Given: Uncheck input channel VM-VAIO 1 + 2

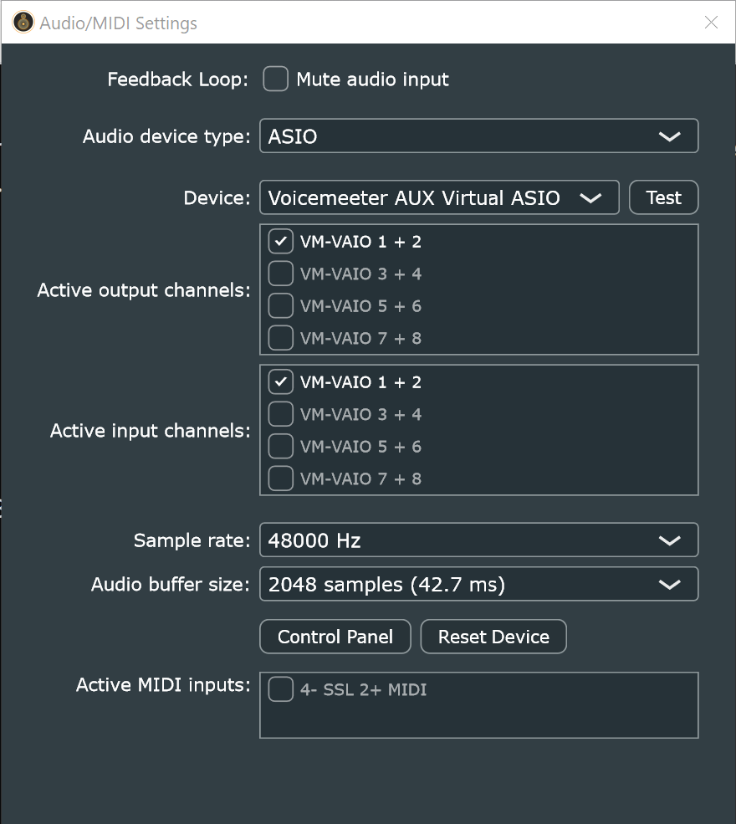Looking at the screenshot, I should 280,382.
